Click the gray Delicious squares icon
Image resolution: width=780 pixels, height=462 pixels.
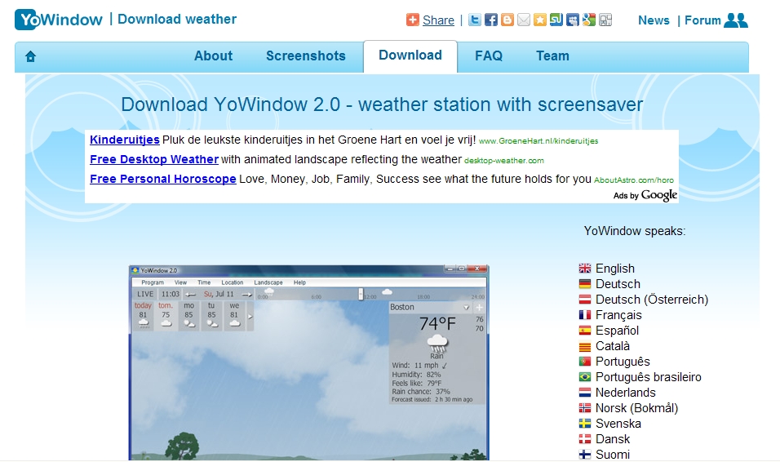pos(605,20)
